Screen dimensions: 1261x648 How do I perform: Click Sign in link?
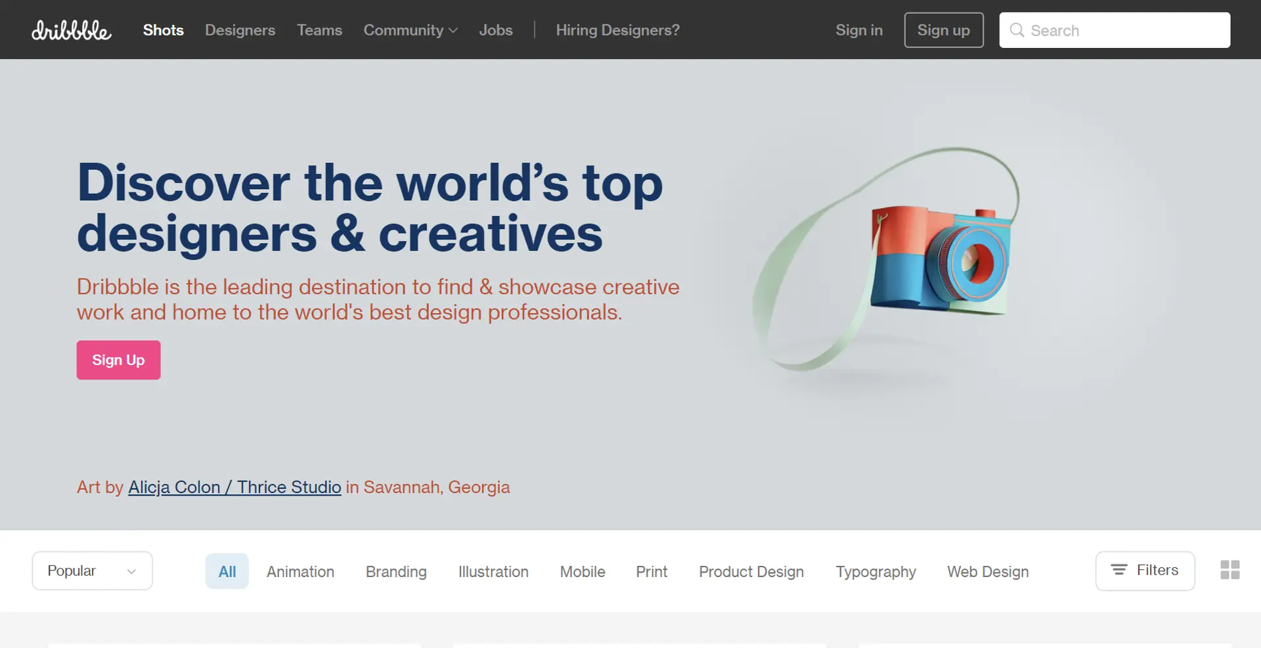pyautogui.click(x=858, y=30)
